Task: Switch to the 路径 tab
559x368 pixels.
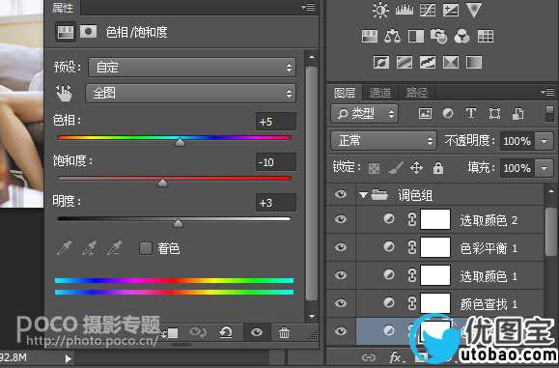Action: [417, 93]
